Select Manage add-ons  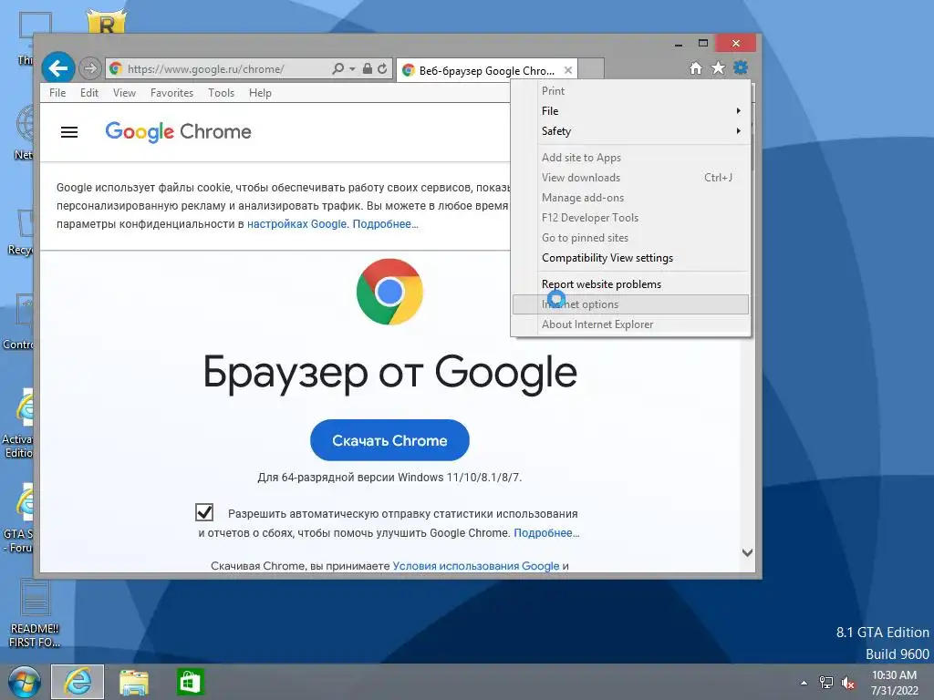coord(631,198)
